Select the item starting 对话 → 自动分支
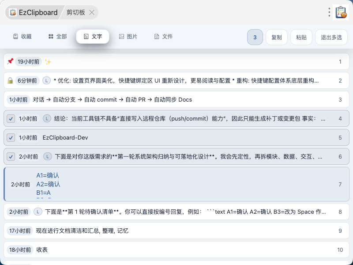Screen dimensions: 353x265 pos(176,100)
